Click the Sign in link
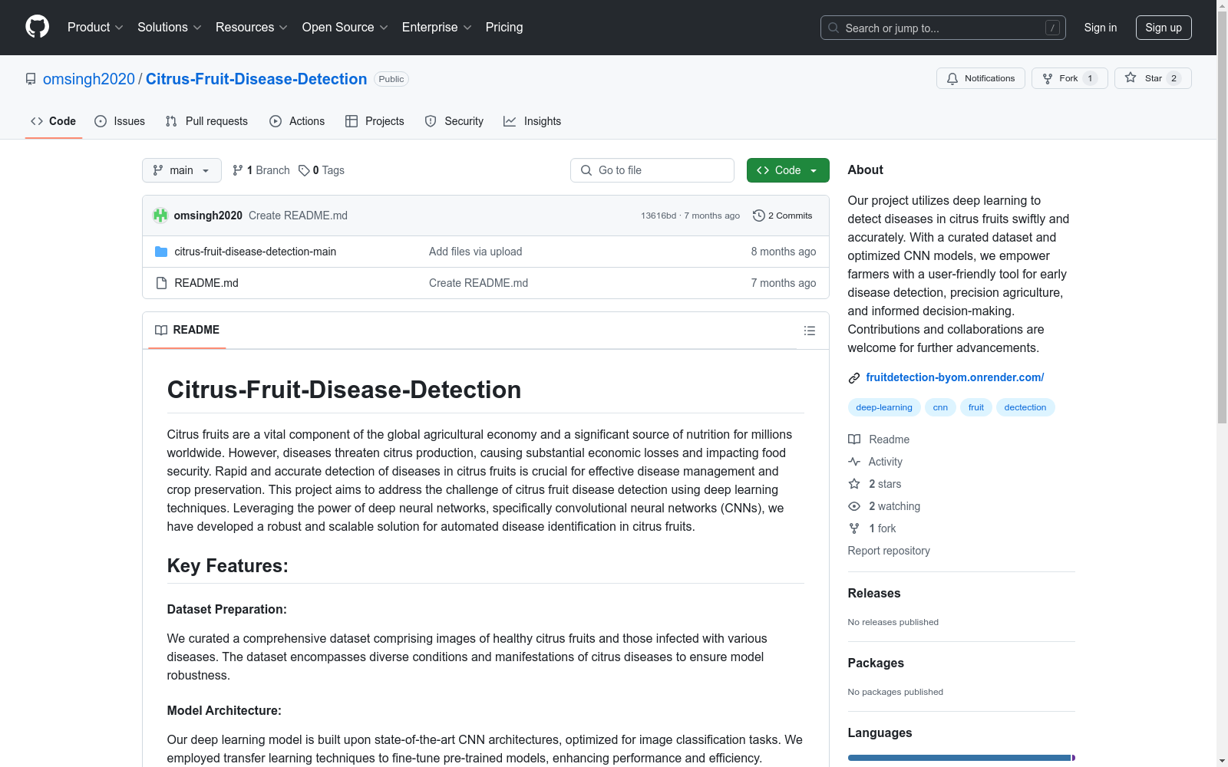The width and height of the screenshot is (1228, 767). [1100, 28]
